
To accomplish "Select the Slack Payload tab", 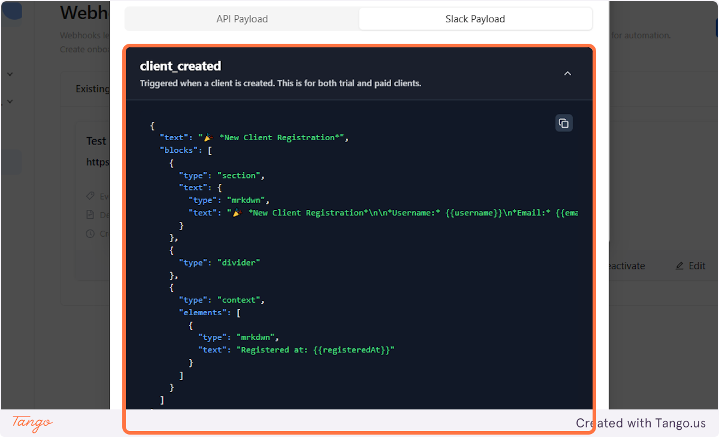I will coord(475,19).
